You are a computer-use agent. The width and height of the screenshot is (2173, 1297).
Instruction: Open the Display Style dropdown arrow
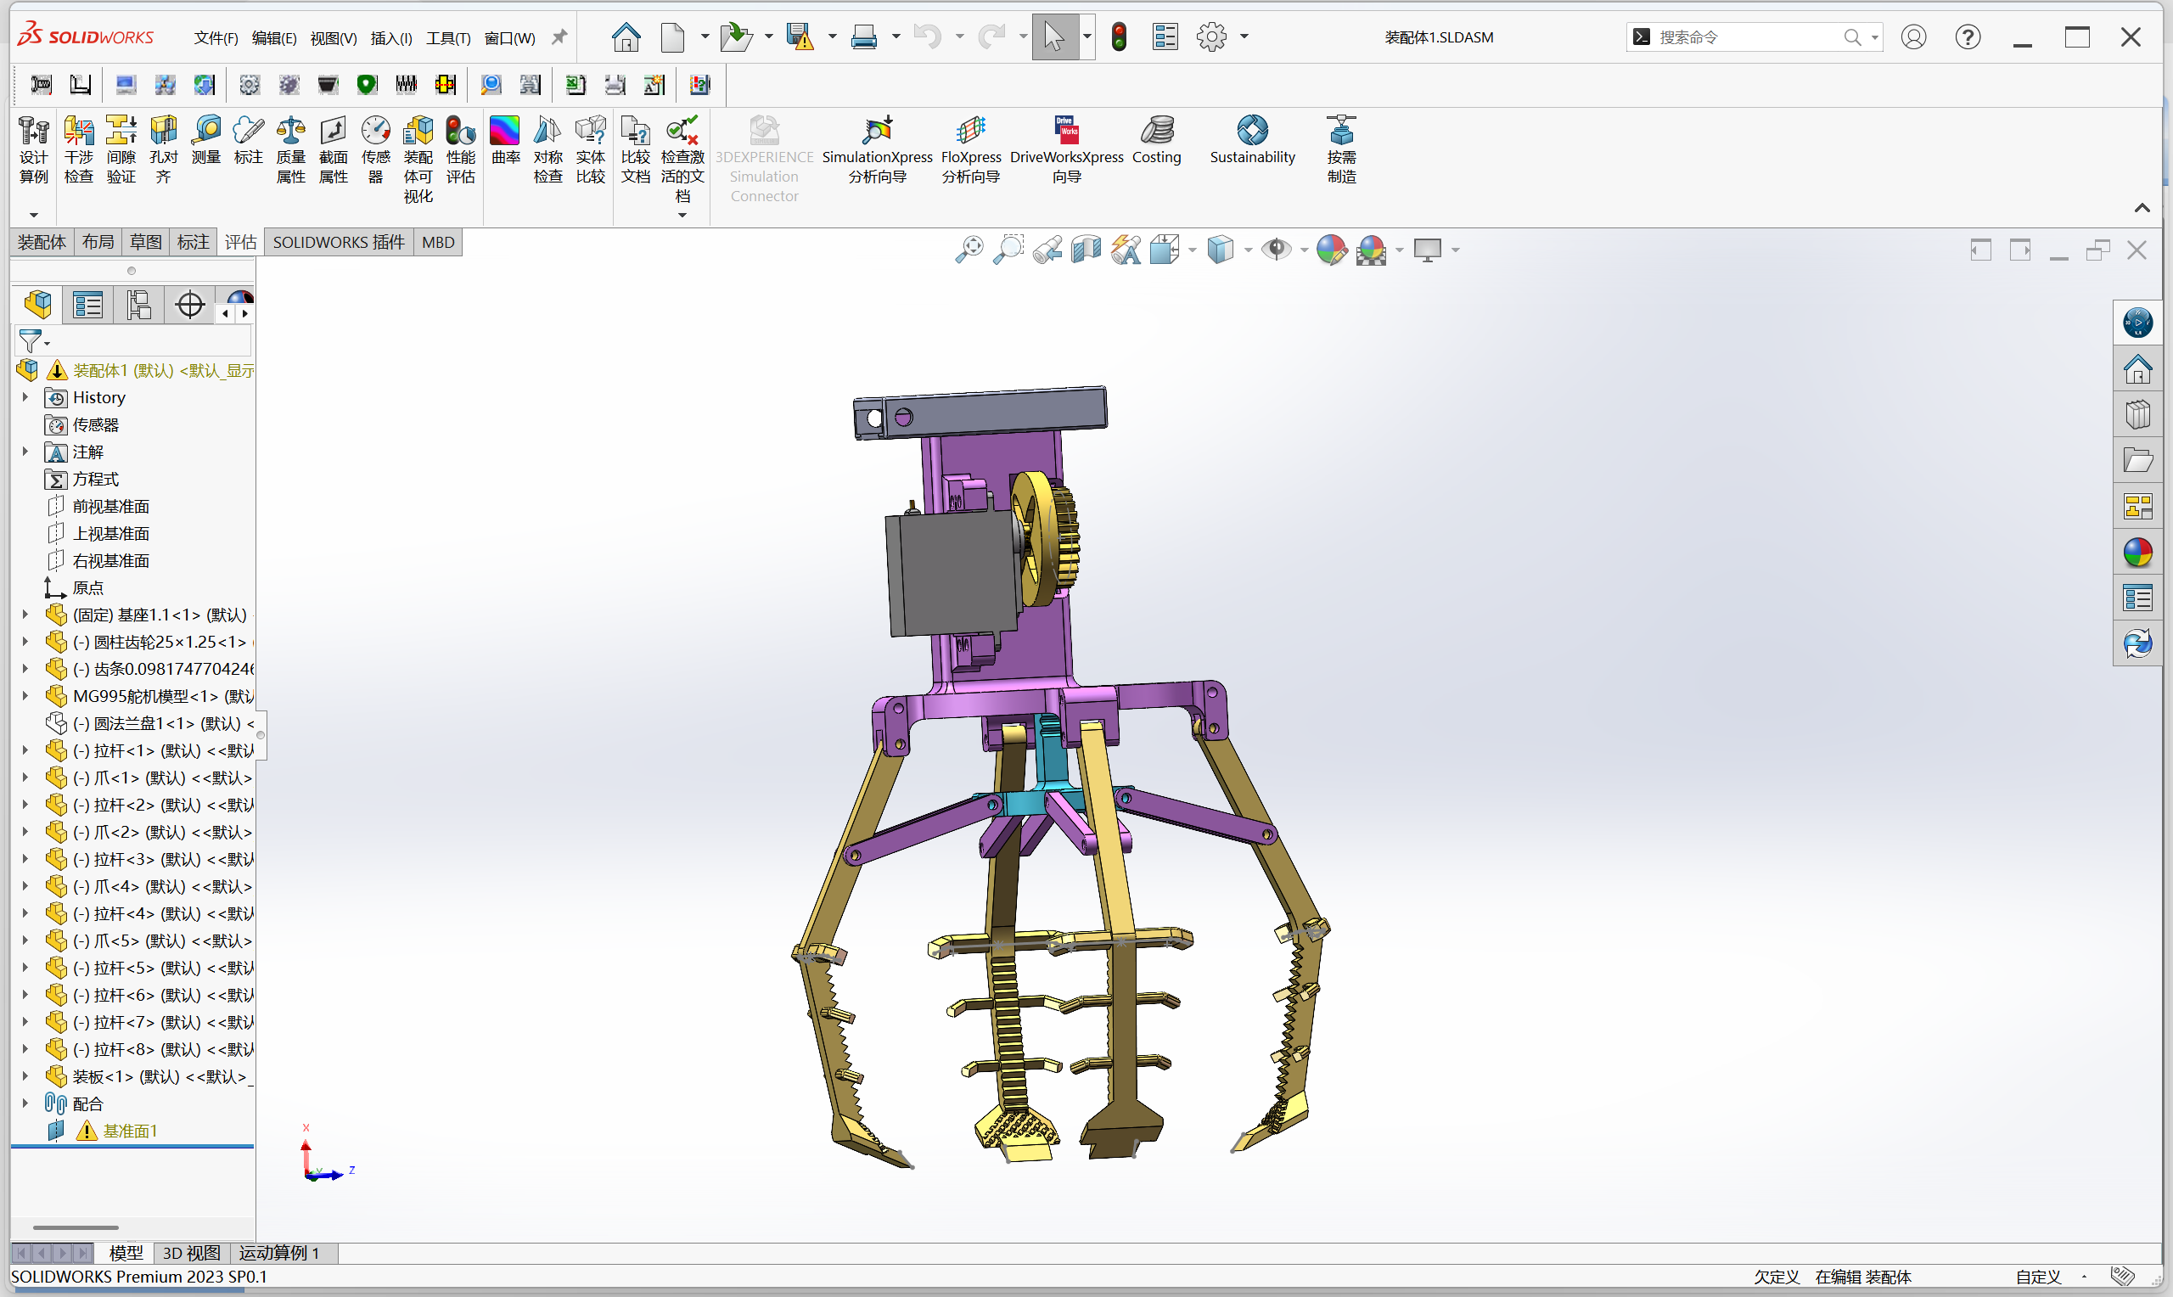tap(1248, 251)
